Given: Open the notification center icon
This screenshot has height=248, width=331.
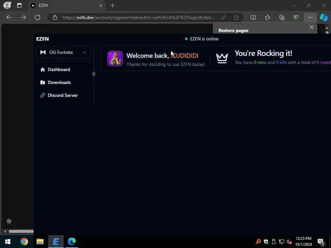Looking at the screenshot, I should pyautogui.click(x=321, y=242).
